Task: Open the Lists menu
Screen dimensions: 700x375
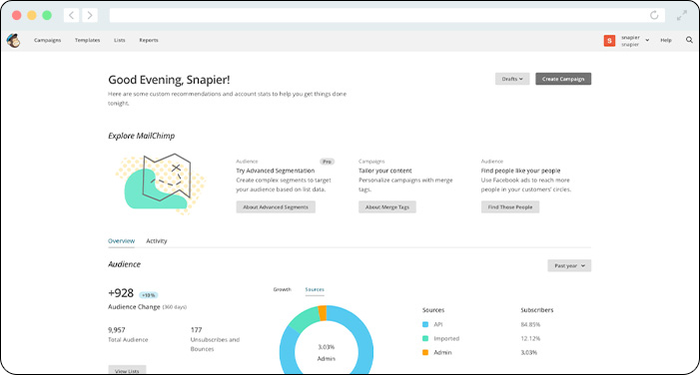Action: click(119, 40)
